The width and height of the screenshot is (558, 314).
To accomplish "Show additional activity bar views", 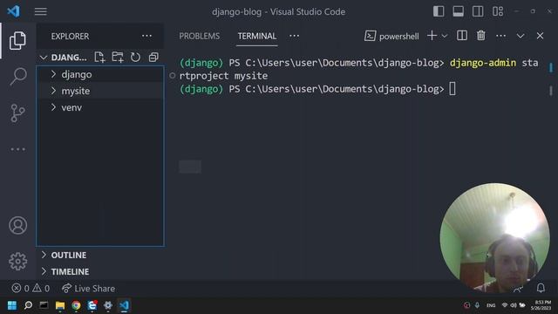I will click(x=17, y=149).
